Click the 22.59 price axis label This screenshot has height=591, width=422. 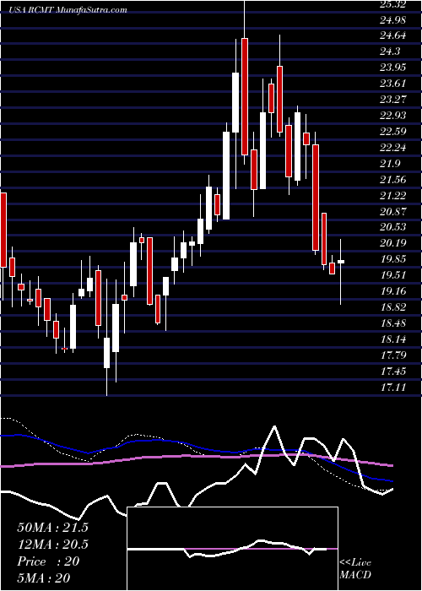tap(392, 132)
